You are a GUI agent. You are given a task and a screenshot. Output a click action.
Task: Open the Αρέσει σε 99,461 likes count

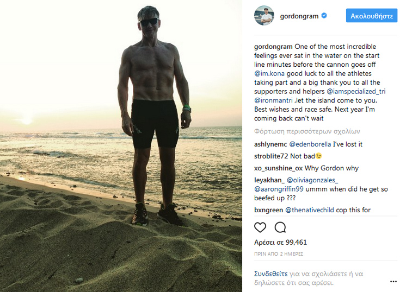coord(280,243)
